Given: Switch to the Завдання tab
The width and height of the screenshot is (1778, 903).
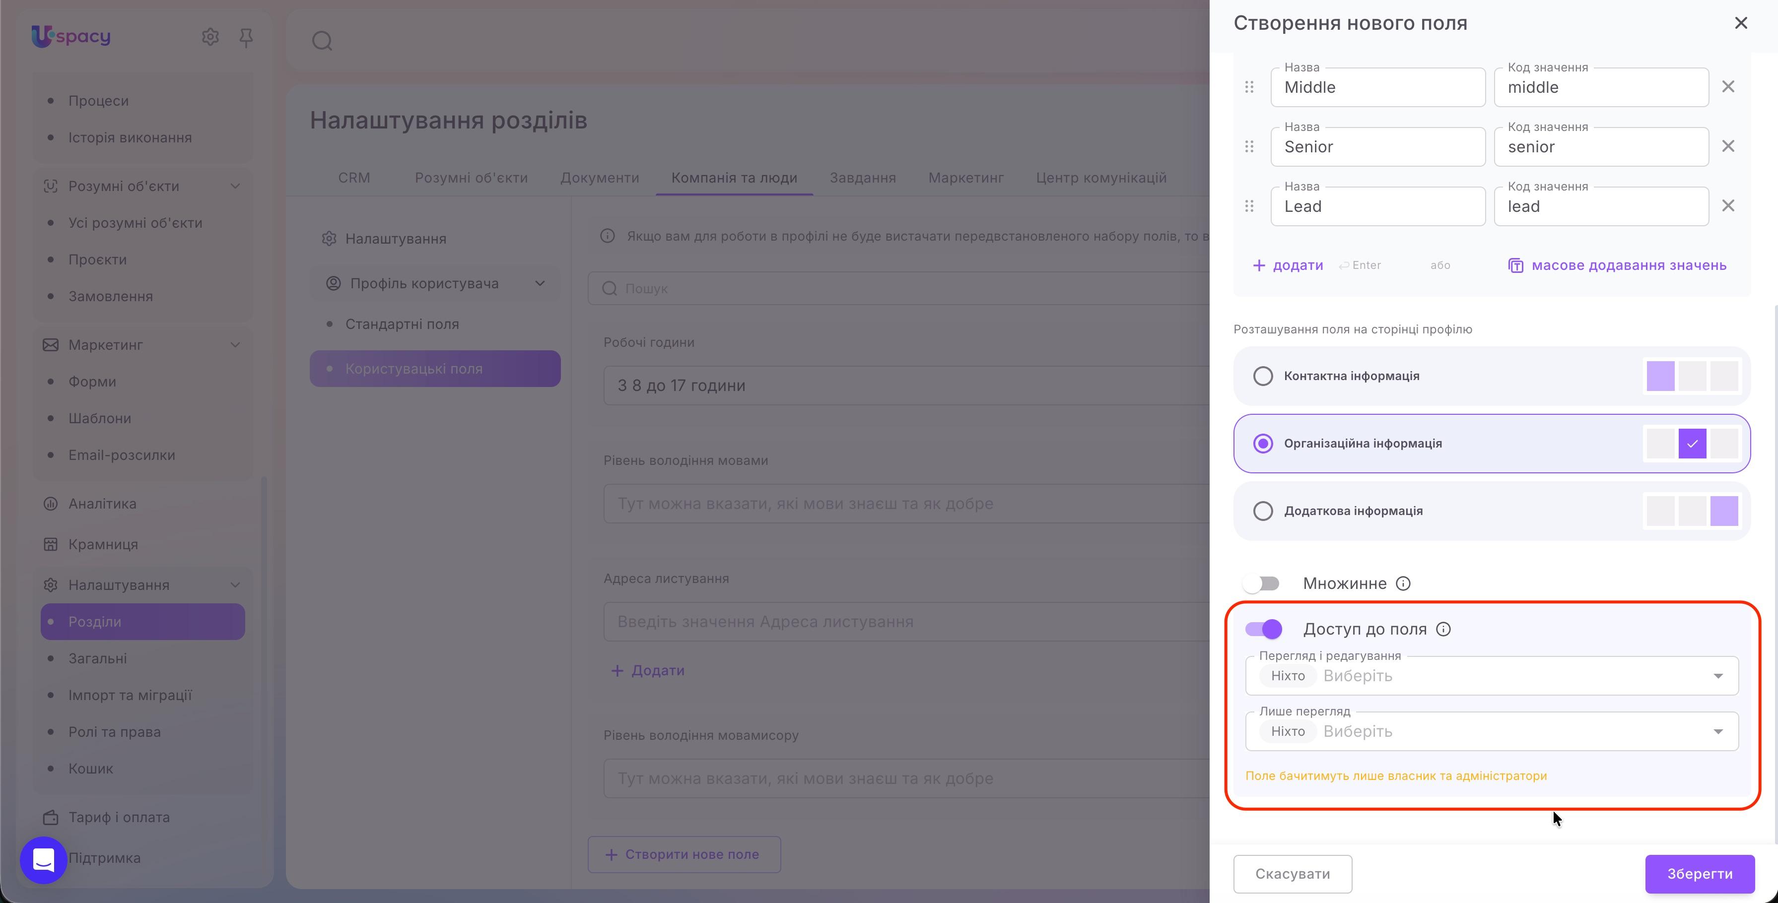Looking at the screenshot, I should coord(863,178).
